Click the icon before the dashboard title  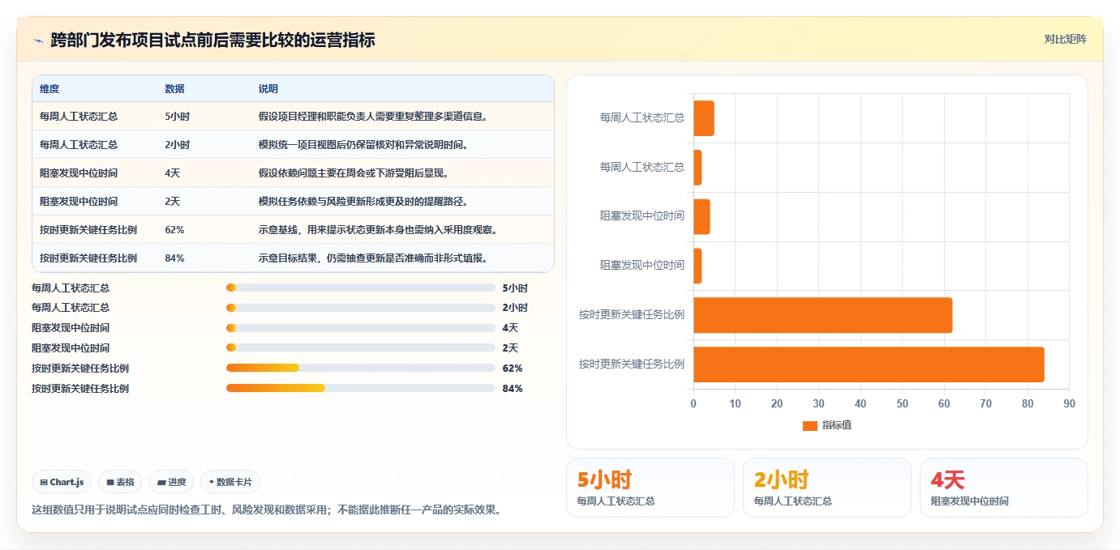(38, 41)
